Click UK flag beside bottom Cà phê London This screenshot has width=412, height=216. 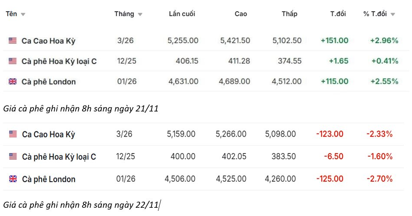tap(13, 179)
